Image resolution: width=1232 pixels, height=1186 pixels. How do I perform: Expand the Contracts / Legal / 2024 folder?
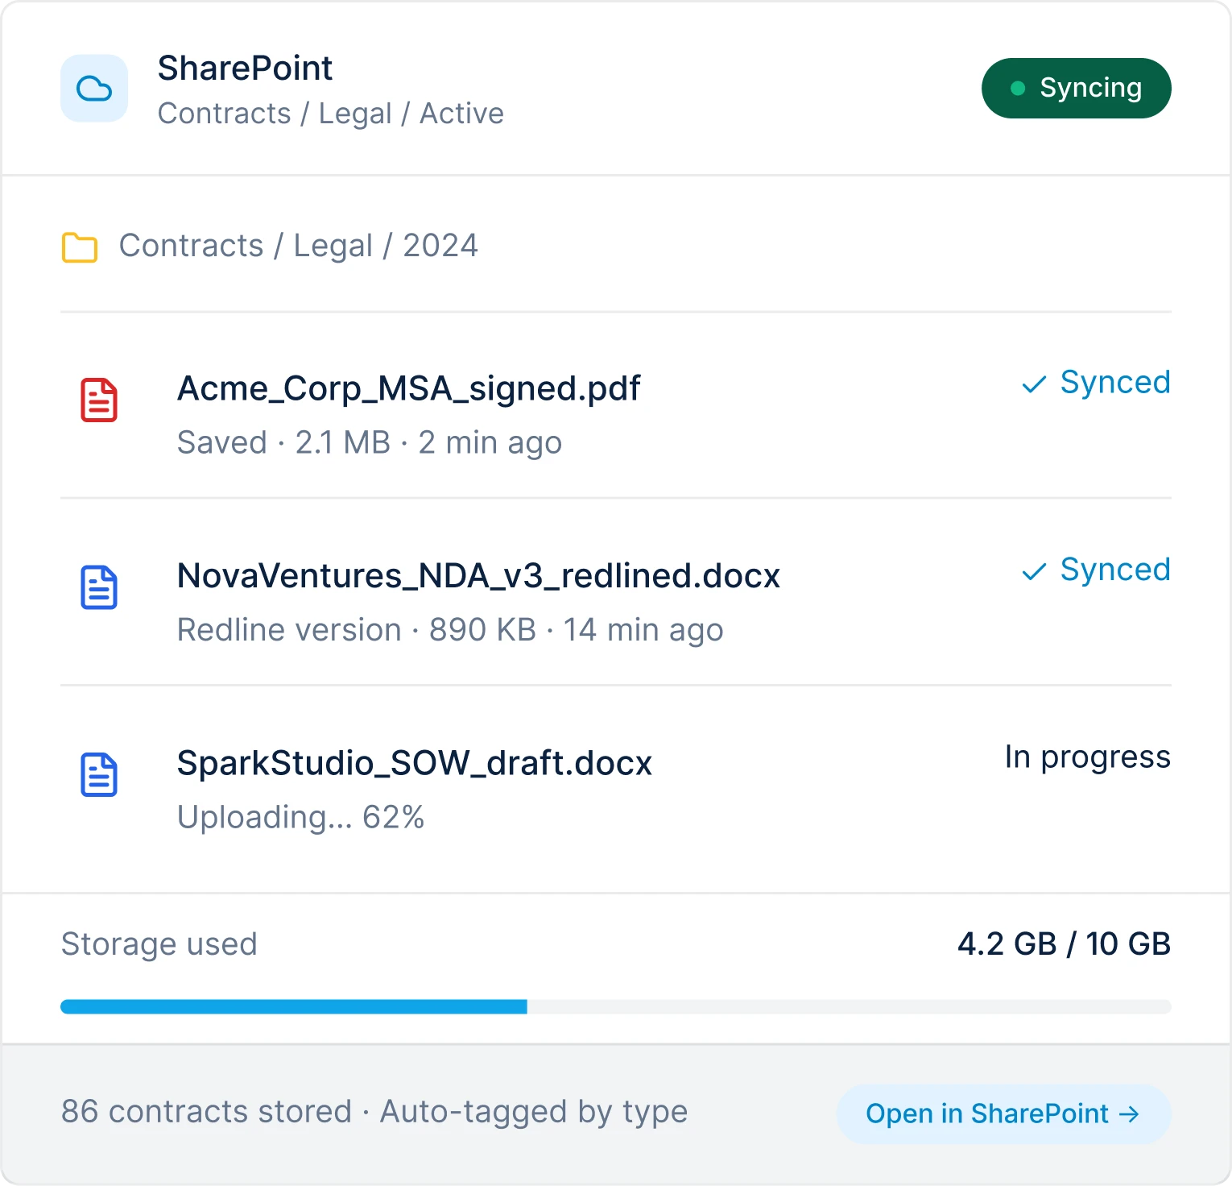[299, 246]
